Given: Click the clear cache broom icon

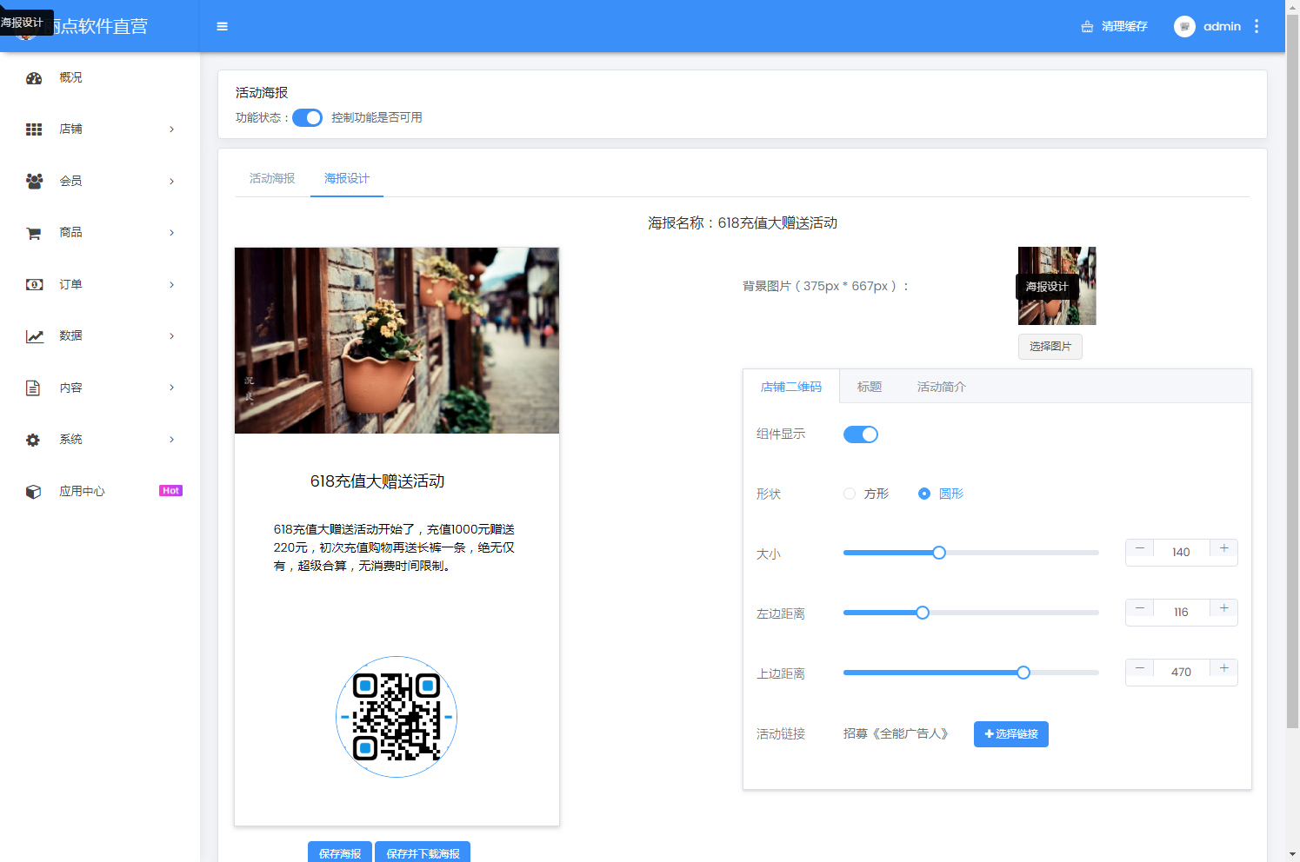Looking at the screenshot, I should (x=1087, y=26).
